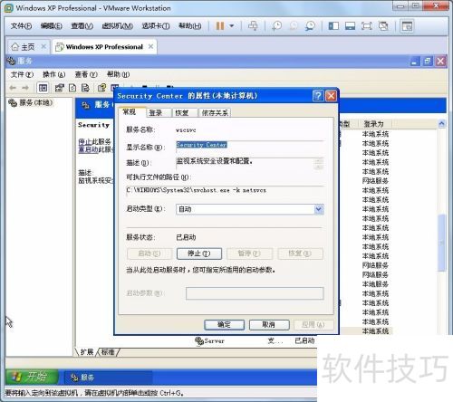Click the thumbnail bar view icon in VMware

point(350,26)
